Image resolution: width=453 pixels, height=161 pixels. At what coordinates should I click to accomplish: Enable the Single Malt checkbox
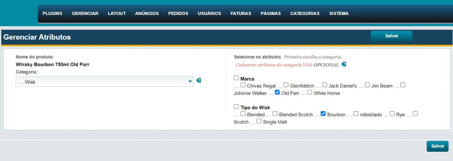(x=259, y=121)
